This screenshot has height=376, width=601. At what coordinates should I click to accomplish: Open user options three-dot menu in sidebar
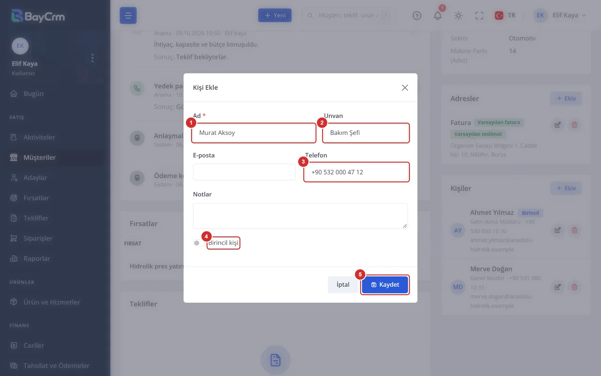(x=92, y=58)
